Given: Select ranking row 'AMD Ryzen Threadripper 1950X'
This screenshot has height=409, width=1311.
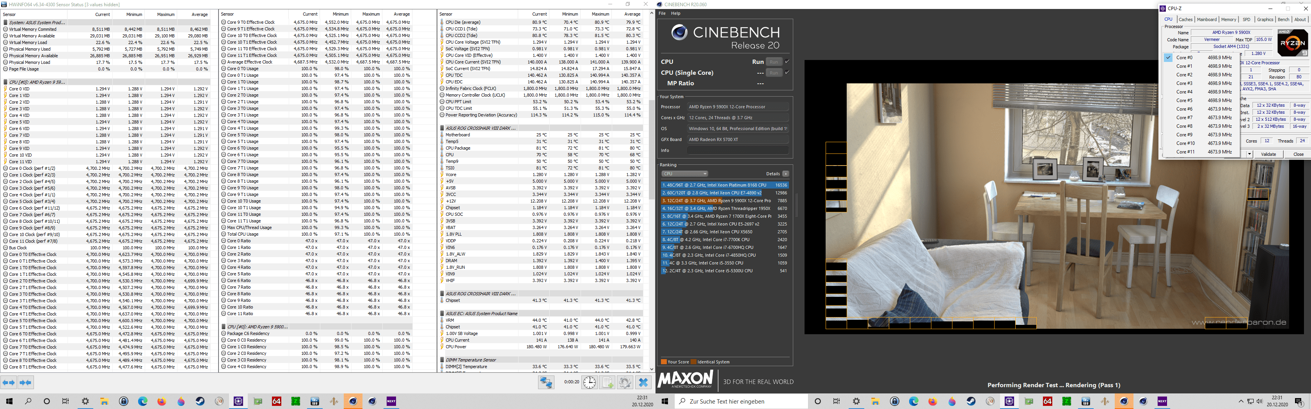Looking at the screenshot, I should [x=725, y=208].
